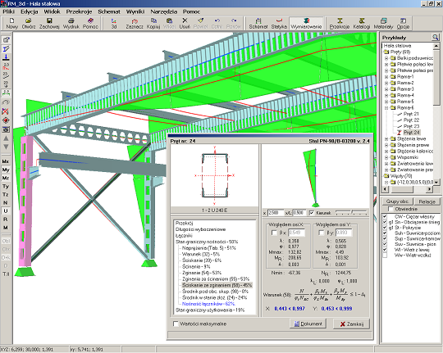Delete selection with the Usuń icon
Image resolution: width=443 pixels, height=353 pixels.
185,23
